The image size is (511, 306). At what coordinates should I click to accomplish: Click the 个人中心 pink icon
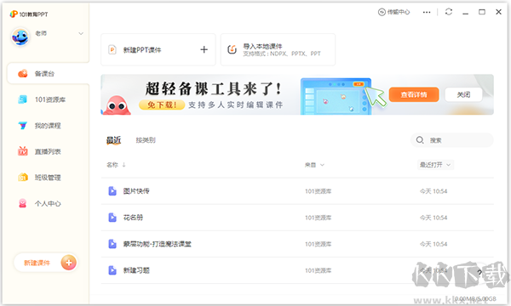pos(22,203)
